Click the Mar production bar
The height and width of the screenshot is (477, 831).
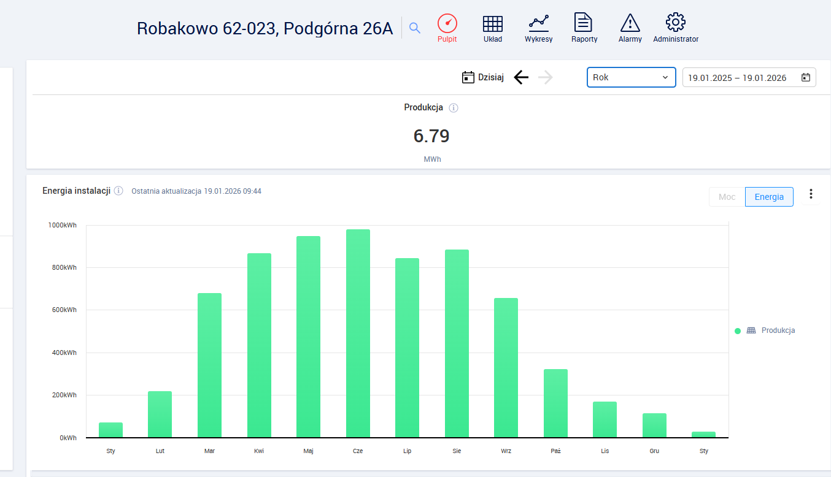pyautogui.click(x=209, y=365)
